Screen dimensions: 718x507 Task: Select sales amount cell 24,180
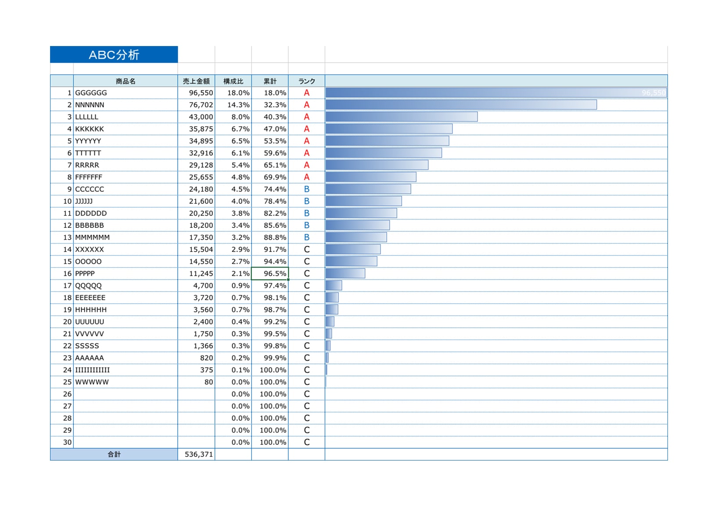tap(196, 189)
